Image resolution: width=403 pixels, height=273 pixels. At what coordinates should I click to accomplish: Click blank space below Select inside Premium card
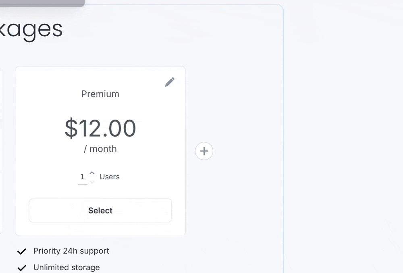pos(100,229)
